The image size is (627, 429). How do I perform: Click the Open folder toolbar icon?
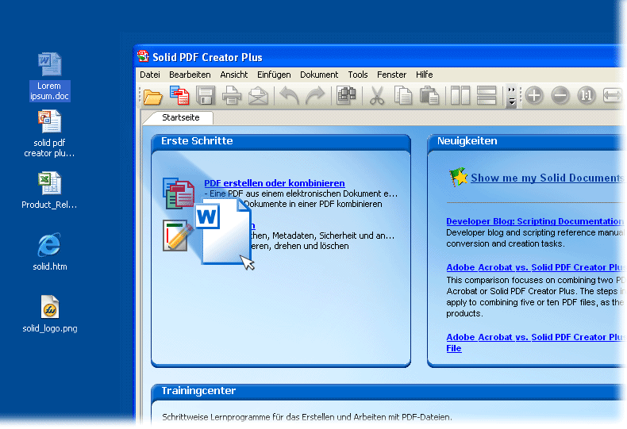click(152, 97)
